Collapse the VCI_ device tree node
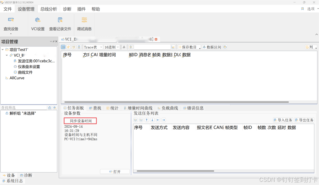 click(7, 55)
